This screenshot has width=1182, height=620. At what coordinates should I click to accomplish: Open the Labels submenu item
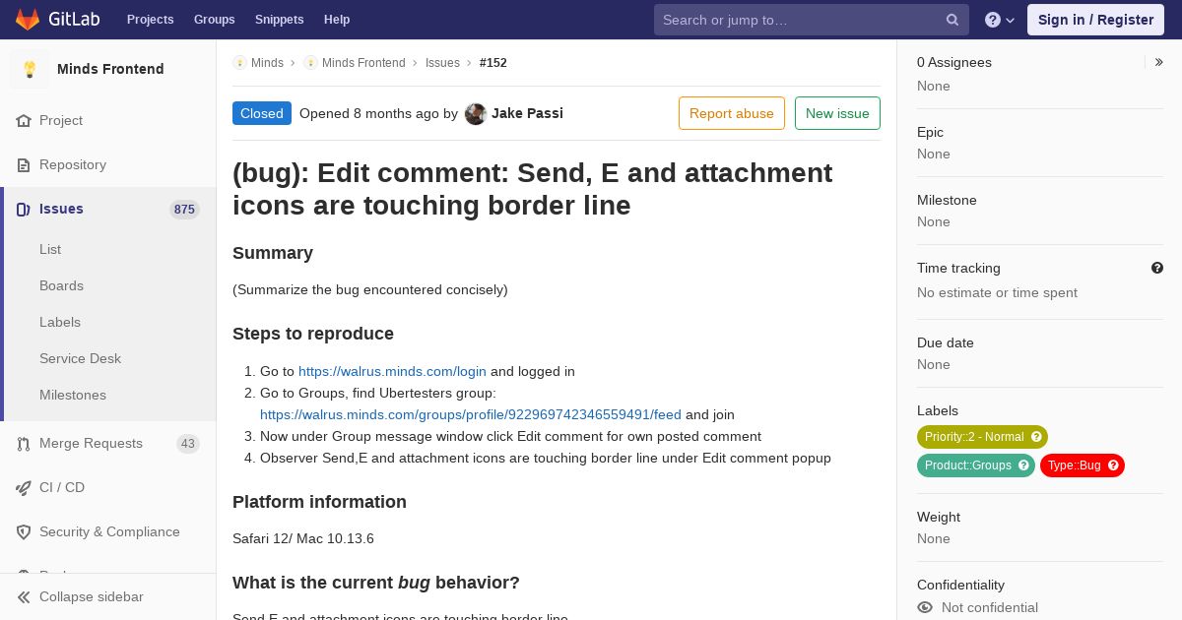60,322
